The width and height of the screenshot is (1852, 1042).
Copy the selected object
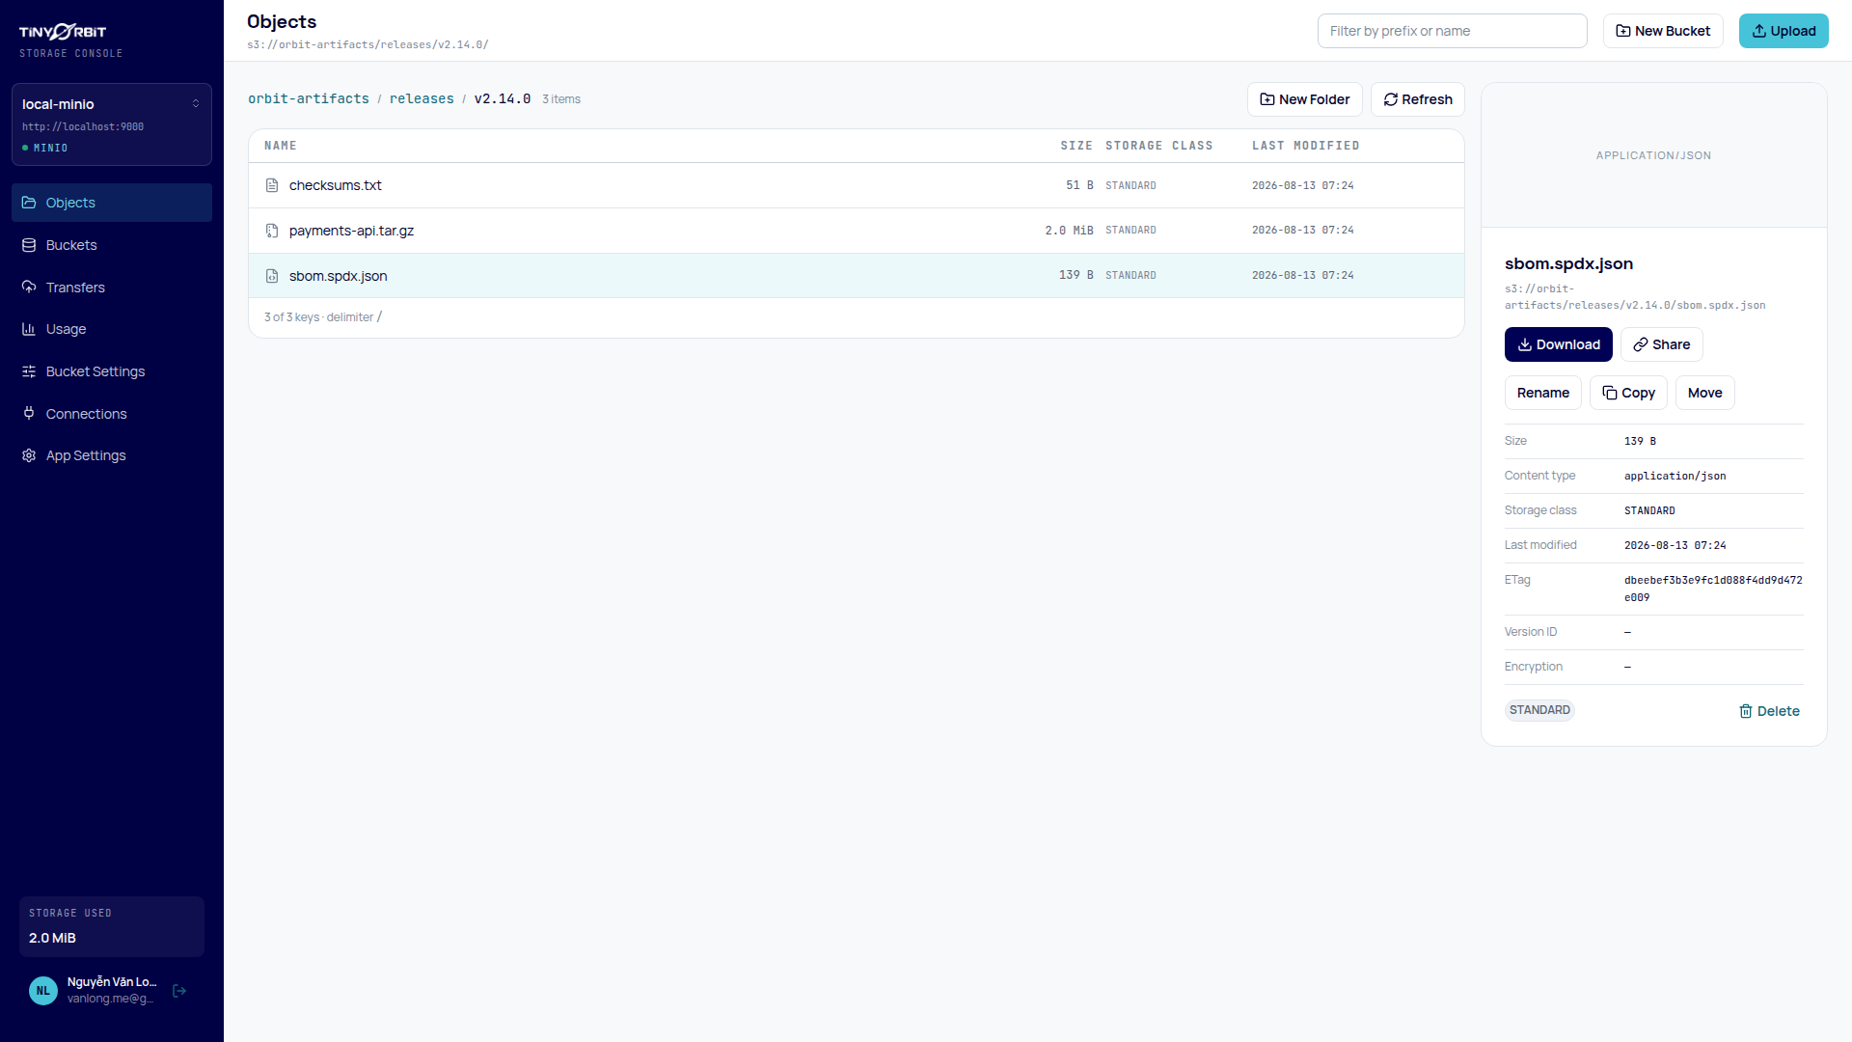click(x=1628, y=393)
